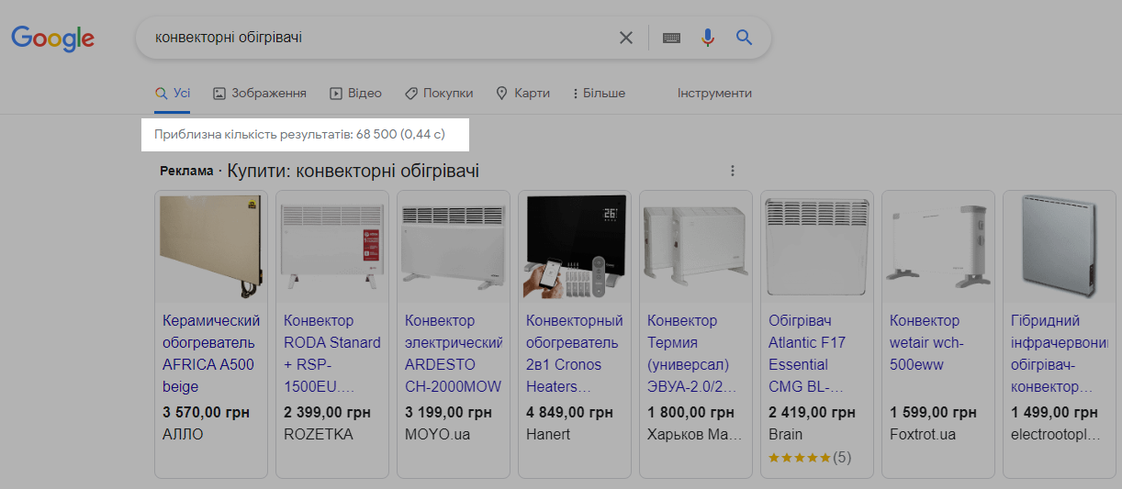
Task: Open Інструменти search tools
Action: coord(714,93)
